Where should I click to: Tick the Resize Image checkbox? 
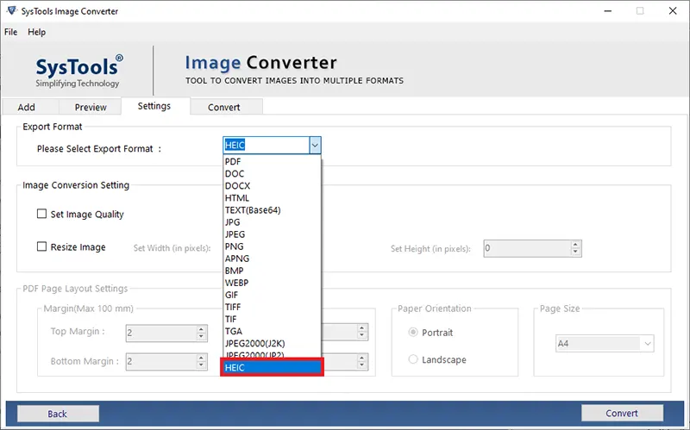pos(41,246)
